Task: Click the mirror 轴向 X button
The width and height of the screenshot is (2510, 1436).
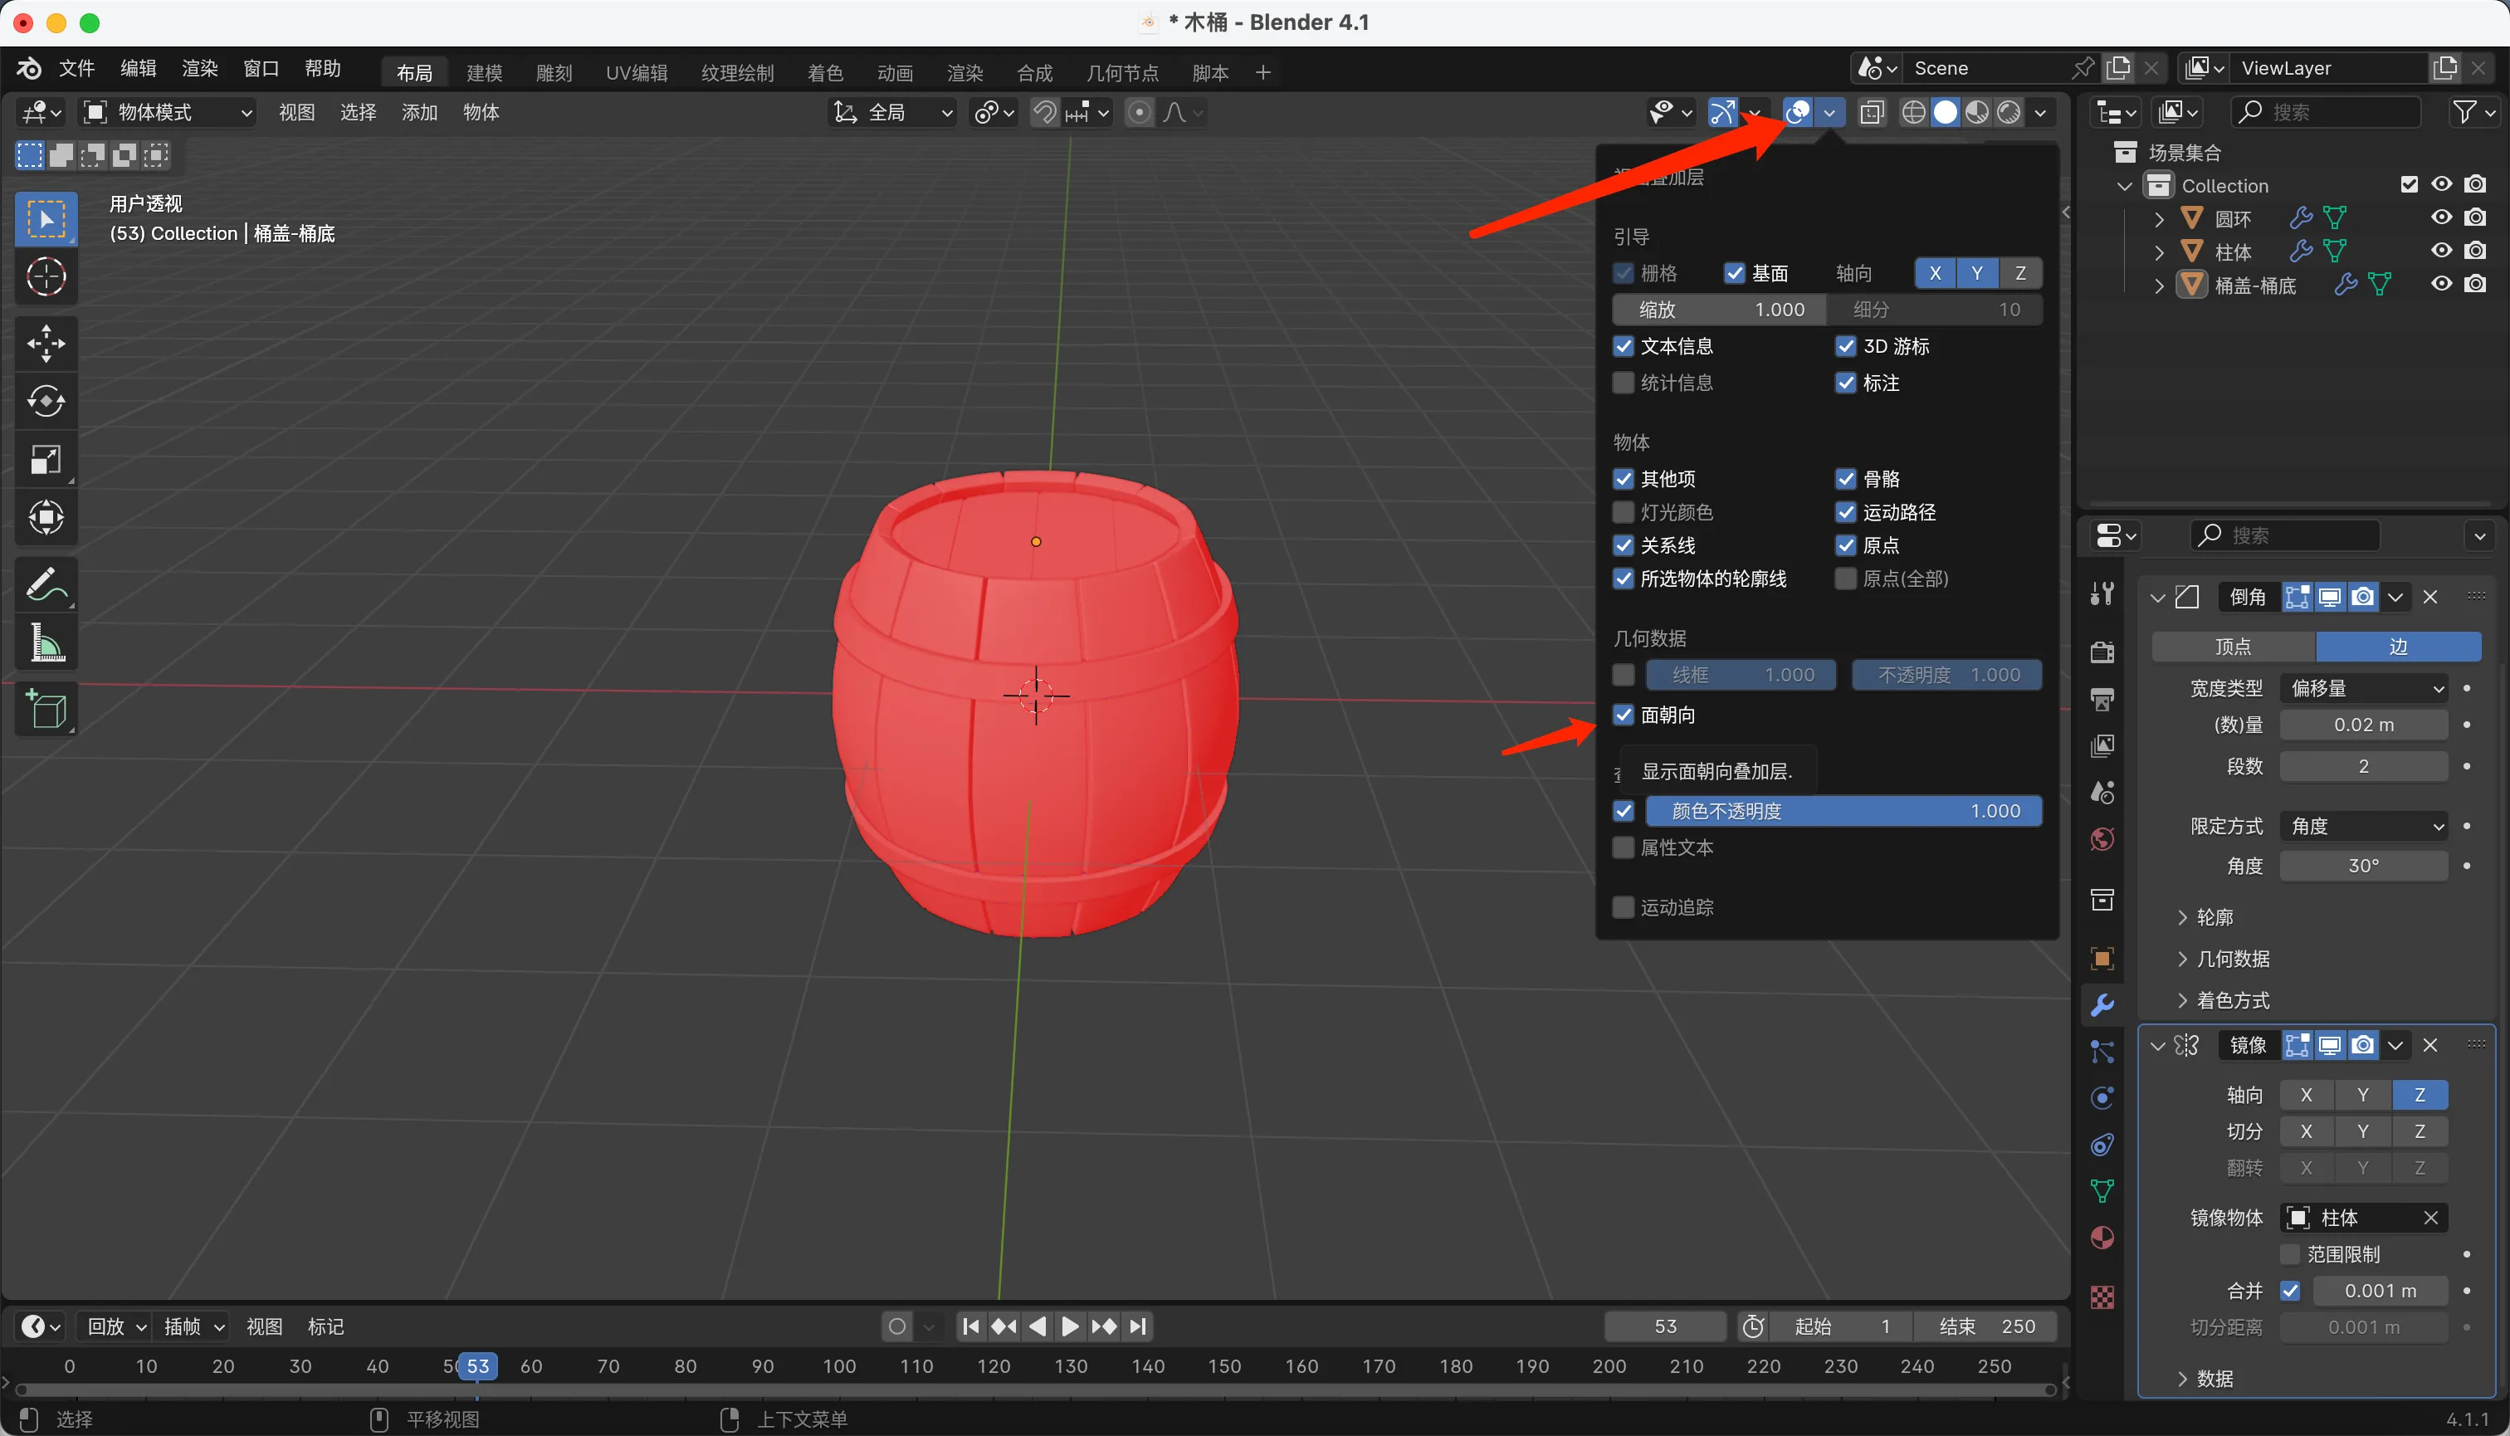Action: click(2305, 1095)
